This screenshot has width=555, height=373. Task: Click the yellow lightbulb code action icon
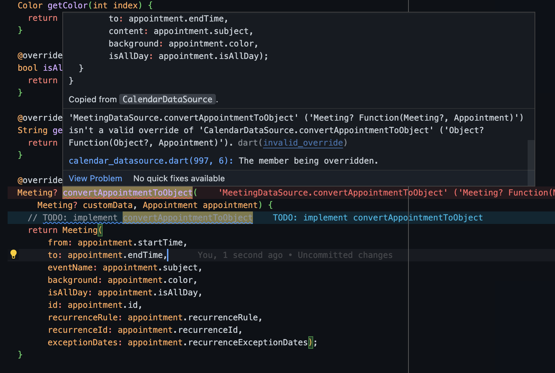click(14, 254)
